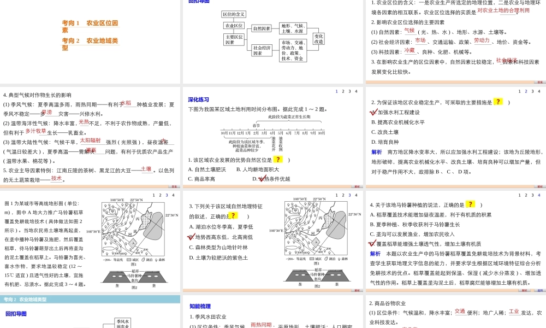Click the red filled-in answer 劳动力
546x328 pixels.
tap(482, 40)
